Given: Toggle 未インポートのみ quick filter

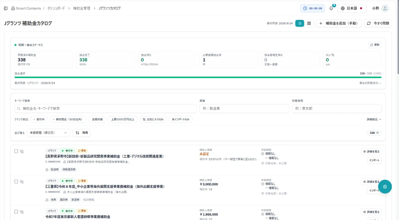Looking at the screenshot, I should coord(181,120).
